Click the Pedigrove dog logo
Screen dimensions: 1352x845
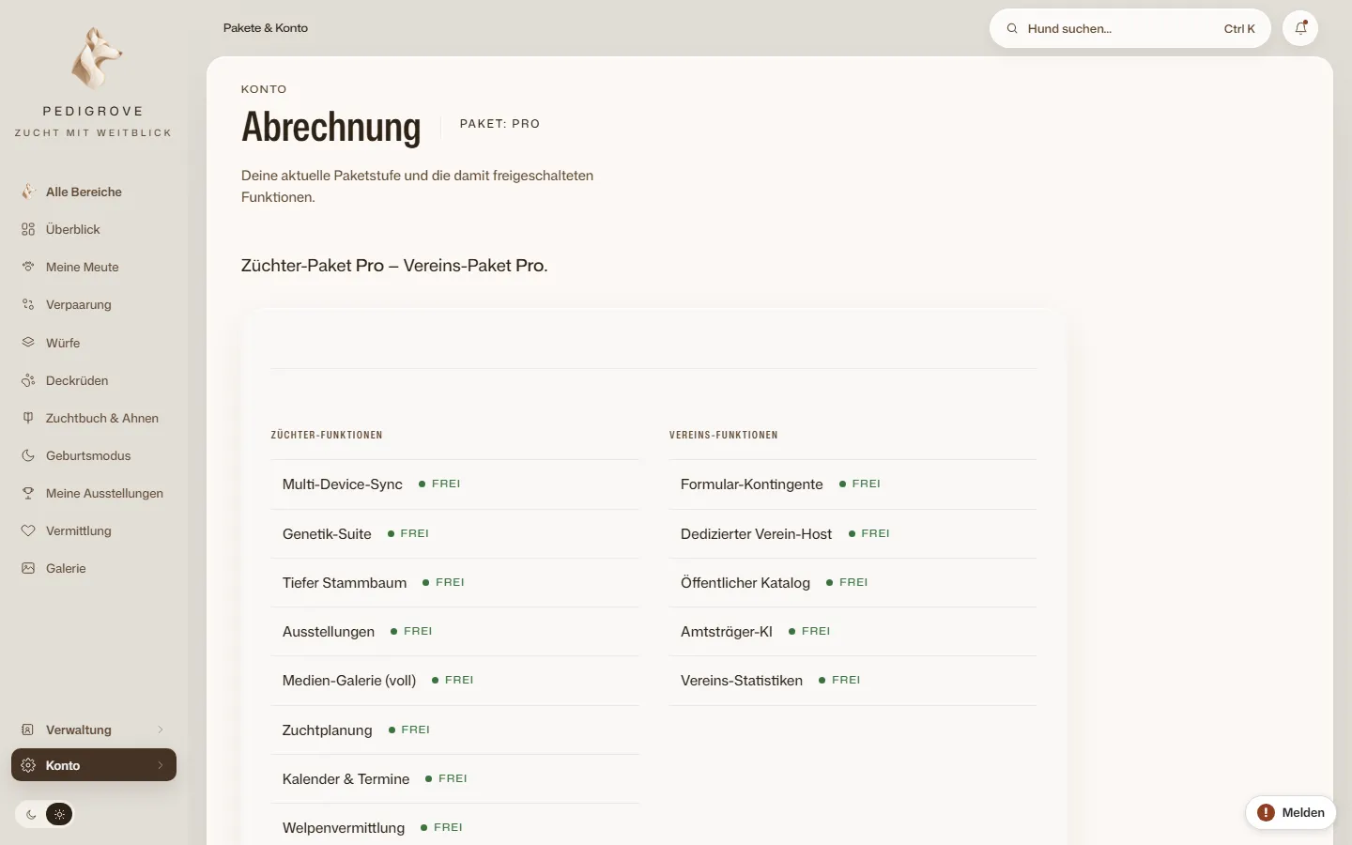tap(95, 57)
